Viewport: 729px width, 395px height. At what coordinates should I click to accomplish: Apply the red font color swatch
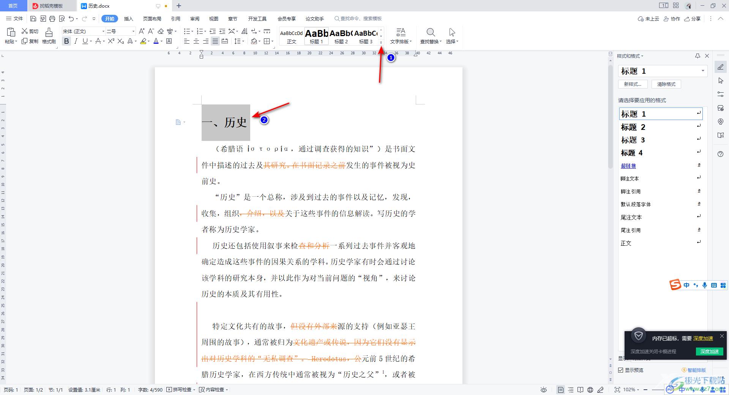point(156,41)
